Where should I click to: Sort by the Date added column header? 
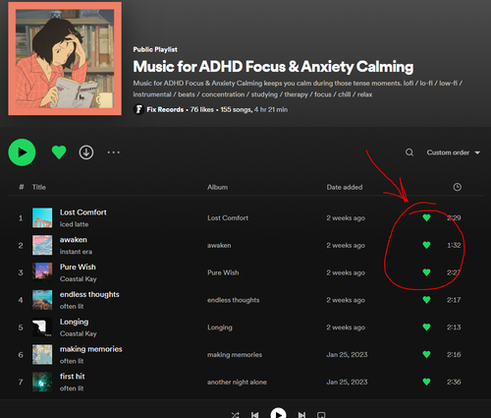(x=345, y=187)
